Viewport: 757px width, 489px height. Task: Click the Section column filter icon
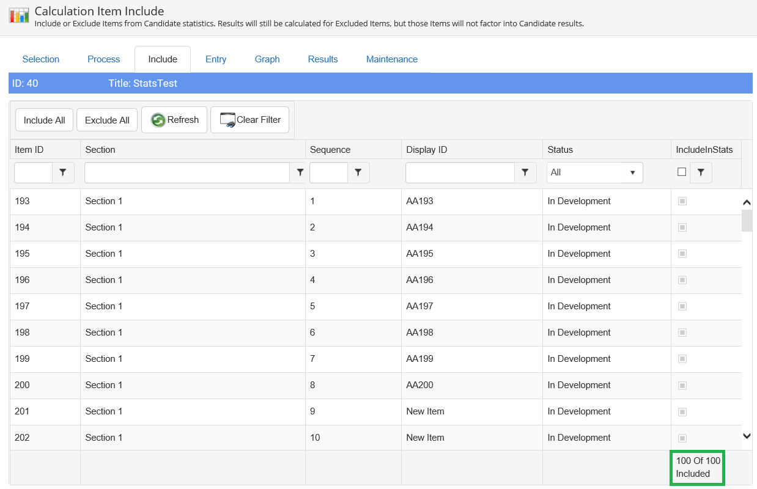(300, 173)
